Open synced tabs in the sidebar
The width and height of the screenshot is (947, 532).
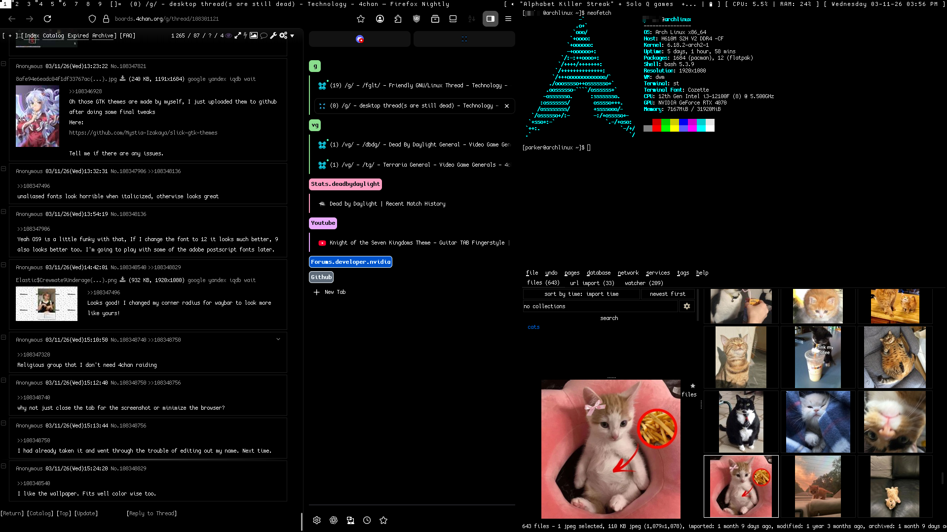coord(350,520)
